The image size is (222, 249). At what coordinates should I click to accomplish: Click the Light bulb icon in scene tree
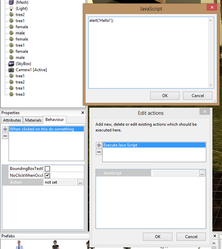pos(11,8)
